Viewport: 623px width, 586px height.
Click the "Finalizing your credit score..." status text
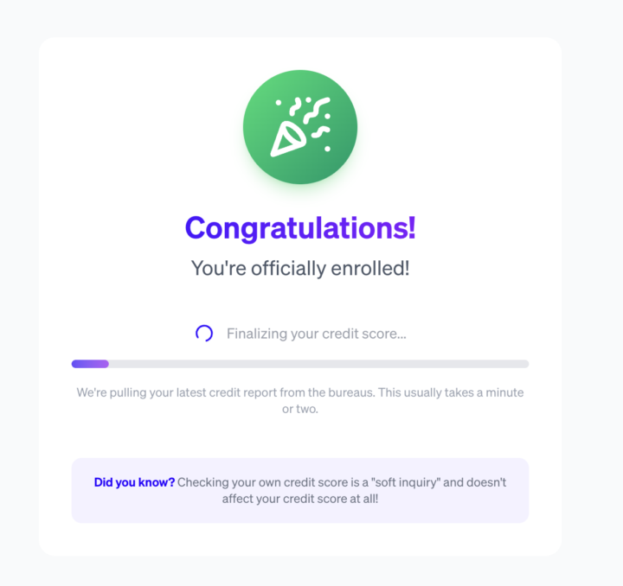[x=317, y=334]
